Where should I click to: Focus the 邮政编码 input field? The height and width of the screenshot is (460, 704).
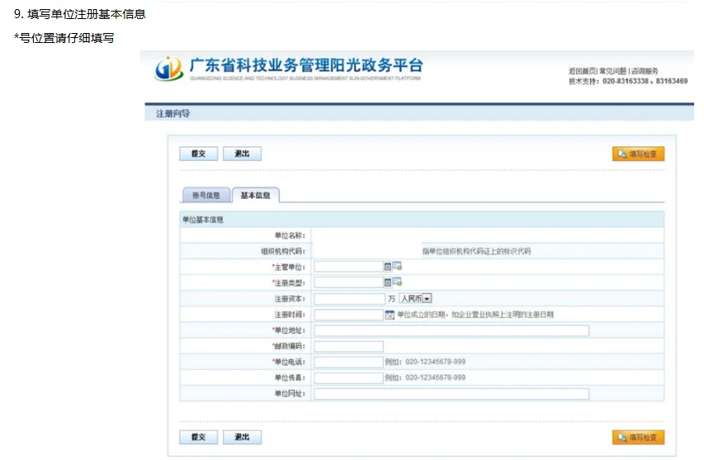[348, 346]
